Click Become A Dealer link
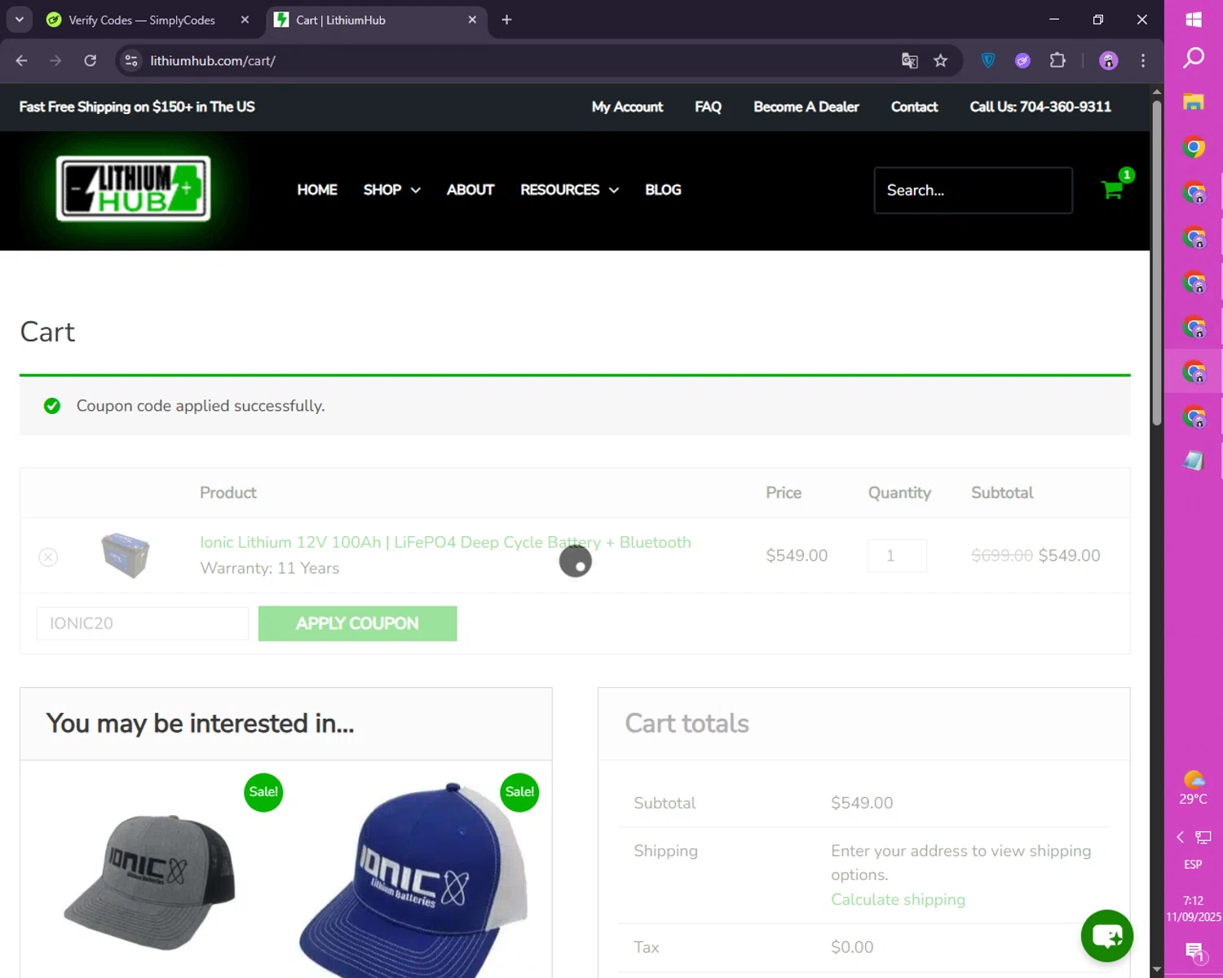1223x978 pixels. (x=806, y=107)
